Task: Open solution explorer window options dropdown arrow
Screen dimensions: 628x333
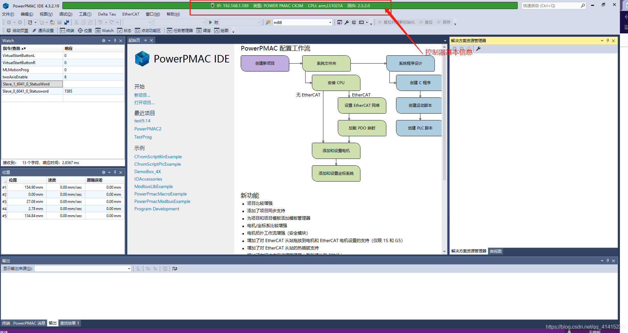Action: [x=602, y=41]
